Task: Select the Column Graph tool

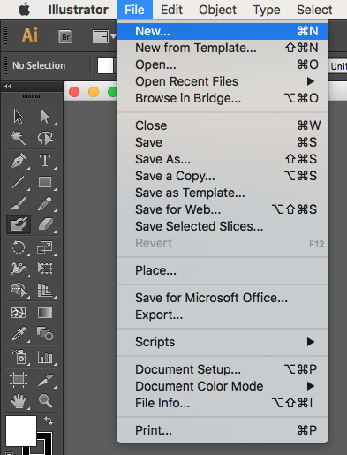Action: [x=45, y=357]
